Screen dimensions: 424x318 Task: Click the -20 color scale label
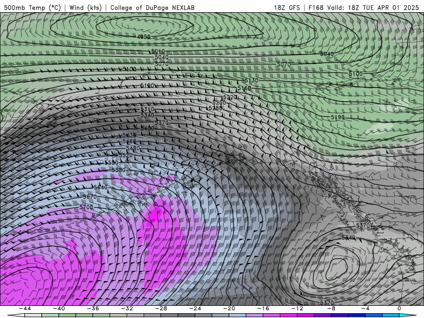229,308
